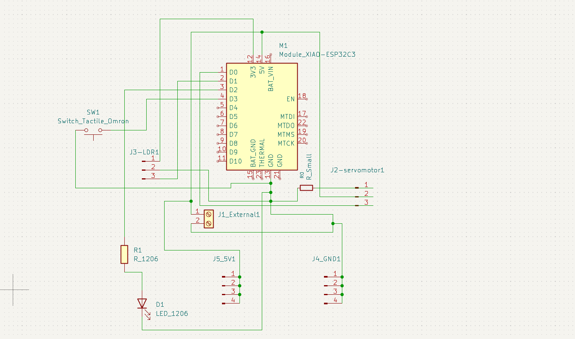Screen dimensions: 575x339
Task: Click the 'D10' pin name on the module
Action: pyautogui.click(x=235, y=161)
